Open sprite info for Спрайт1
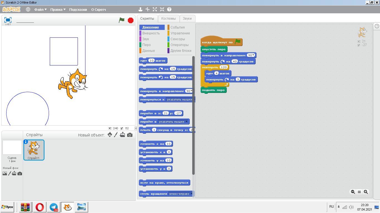The image size is (380, 213). click(26, 142)
